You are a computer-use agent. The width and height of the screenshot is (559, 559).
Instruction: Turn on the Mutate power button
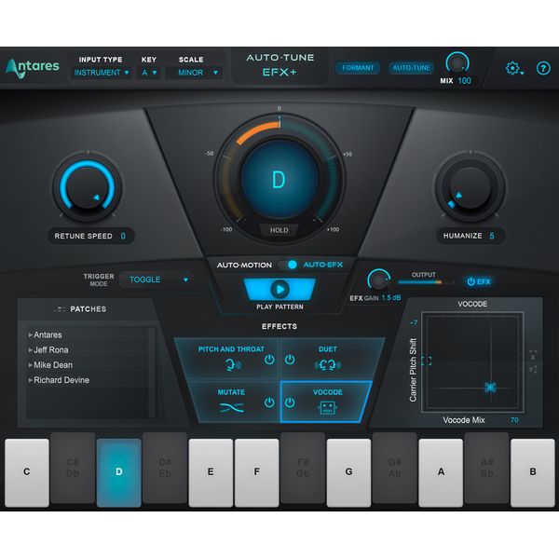pyautogui.click(x=269, y=402)
